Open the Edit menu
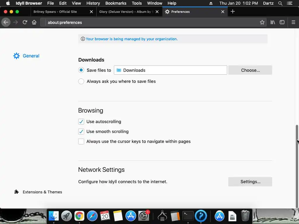 click(x=63, y=3)
